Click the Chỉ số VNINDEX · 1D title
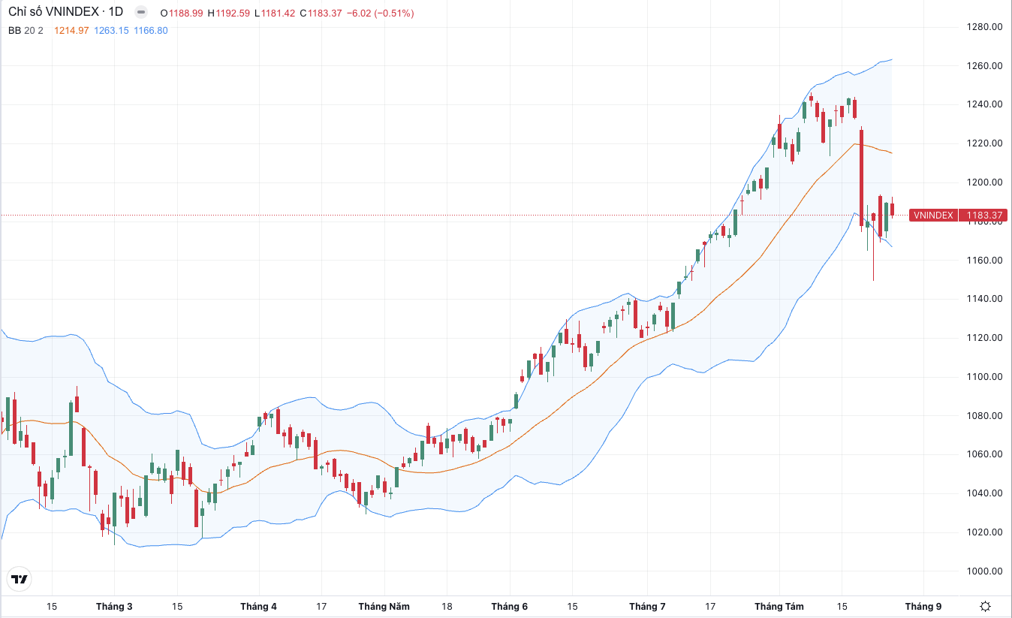This screenshot has height=618, width=1012. [x=65, y=13]
